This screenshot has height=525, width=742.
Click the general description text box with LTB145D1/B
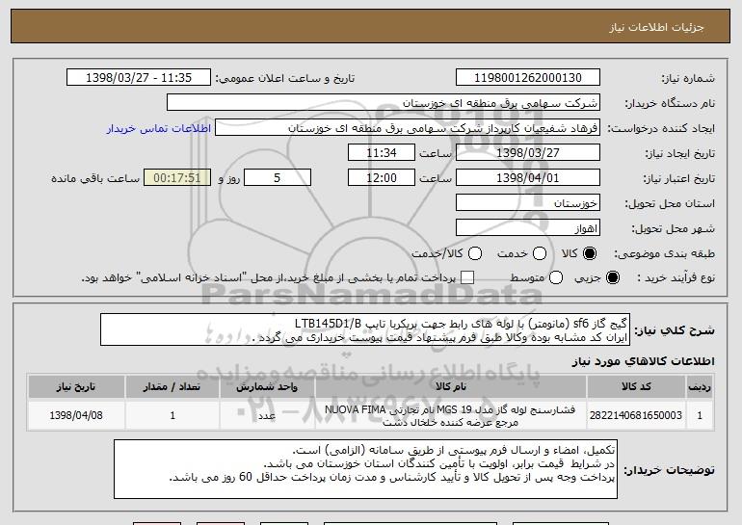pyautogui.click(x=365, y=329)
